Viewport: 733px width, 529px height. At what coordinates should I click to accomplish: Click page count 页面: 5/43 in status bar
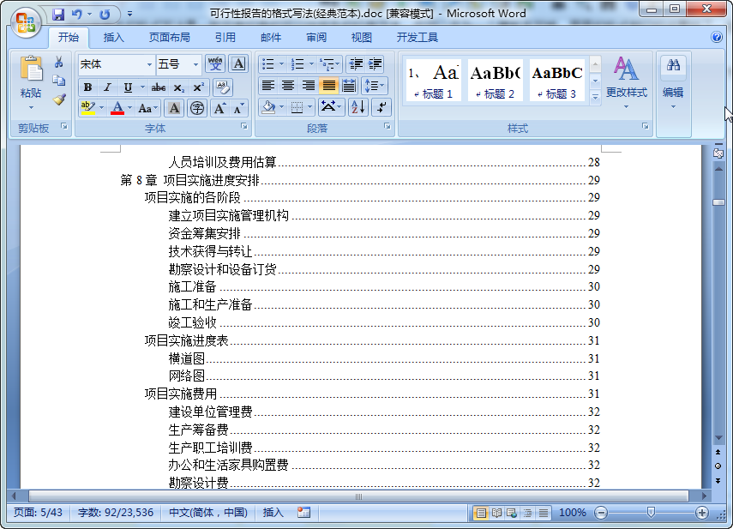point(38,513)
